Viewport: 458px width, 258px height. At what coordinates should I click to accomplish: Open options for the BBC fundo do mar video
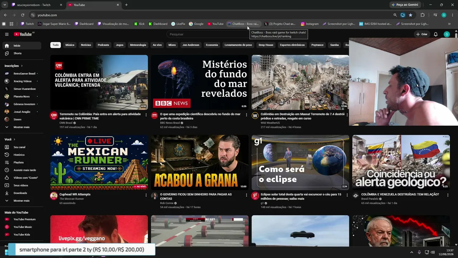[246, 115]
